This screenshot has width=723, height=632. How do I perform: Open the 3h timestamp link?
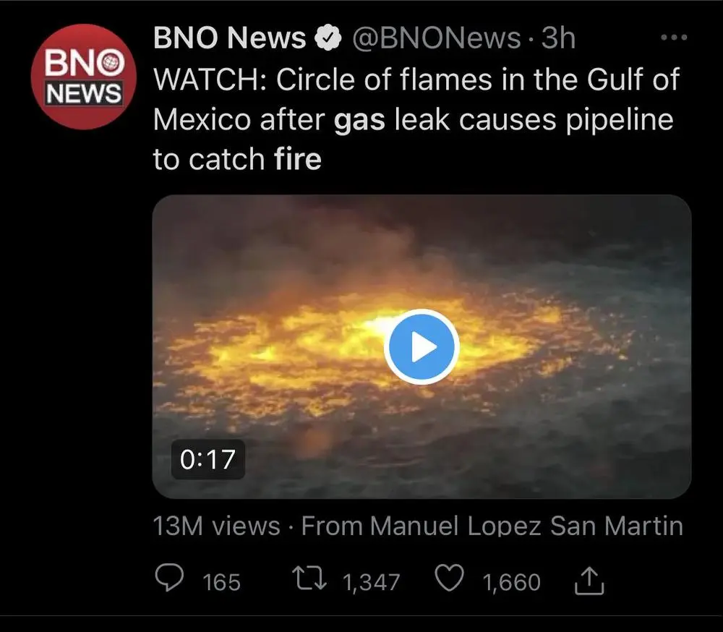(x=557, y=38)
